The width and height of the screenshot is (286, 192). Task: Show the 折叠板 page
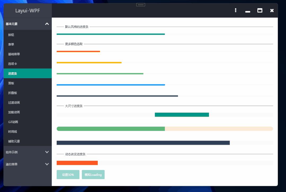(x=28, y=93)
